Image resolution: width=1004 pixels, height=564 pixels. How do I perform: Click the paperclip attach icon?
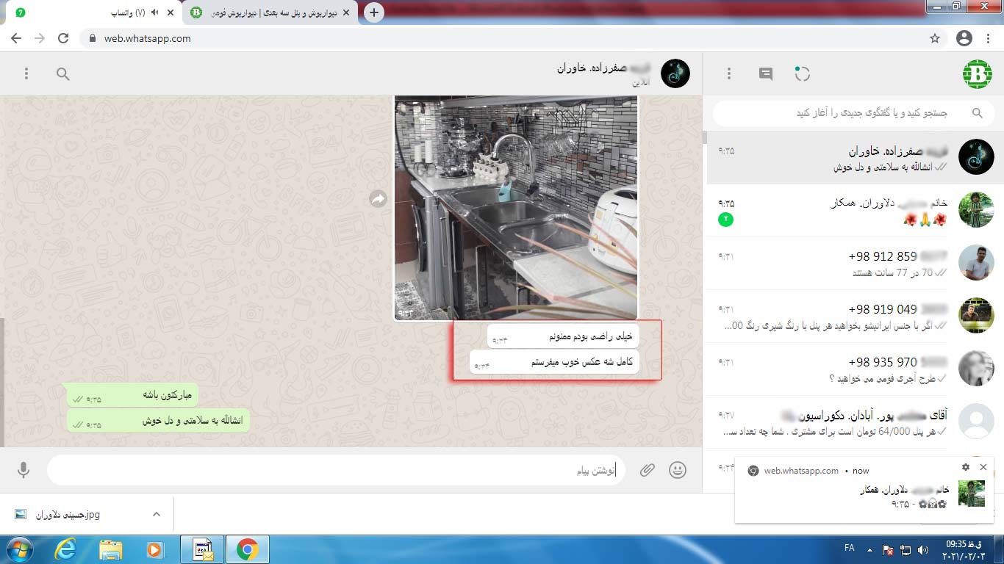pos(647,470)
